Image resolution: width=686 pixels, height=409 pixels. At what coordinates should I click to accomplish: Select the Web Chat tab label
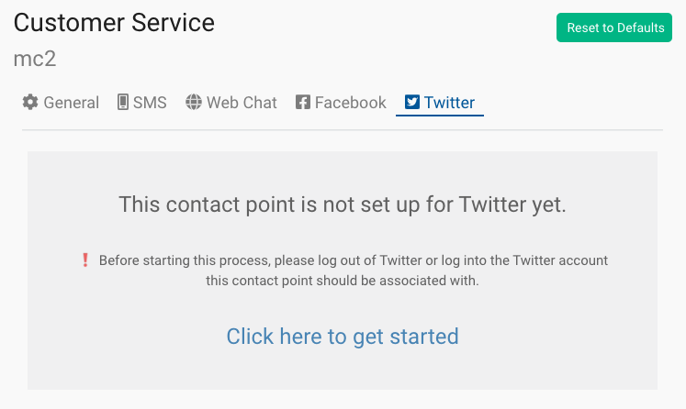242,103
